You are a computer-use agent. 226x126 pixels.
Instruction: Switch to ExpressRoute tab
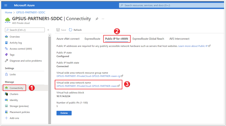[x=92, y=39]
